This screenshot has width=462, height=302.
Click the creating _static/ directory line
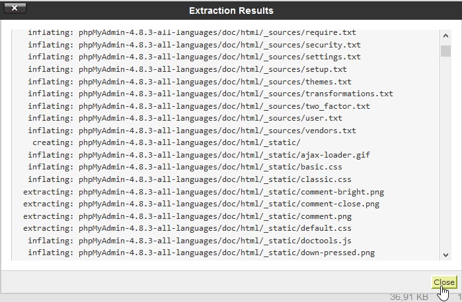[x=167, y=142]
